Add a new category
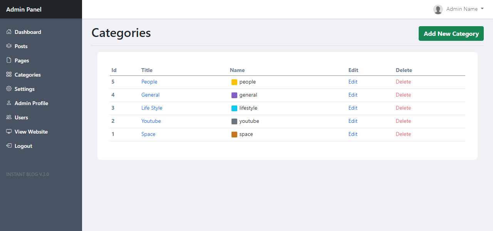 tap(451, 33)
